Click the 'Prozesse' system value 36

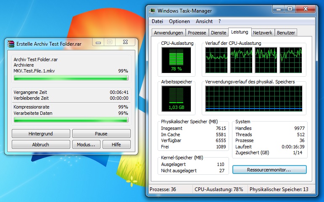click(x=302, y=140)
